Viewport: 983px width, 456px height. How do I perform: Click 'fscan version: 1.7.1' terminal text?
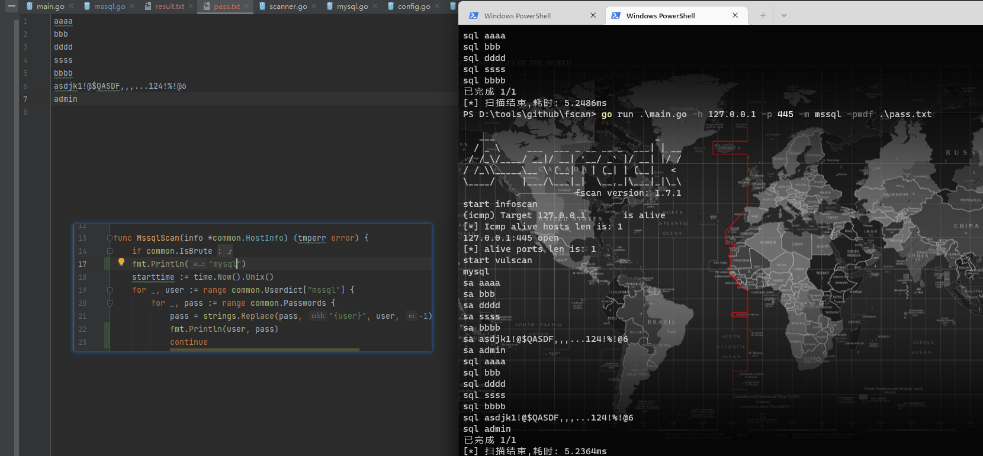(x=628, y=193)
